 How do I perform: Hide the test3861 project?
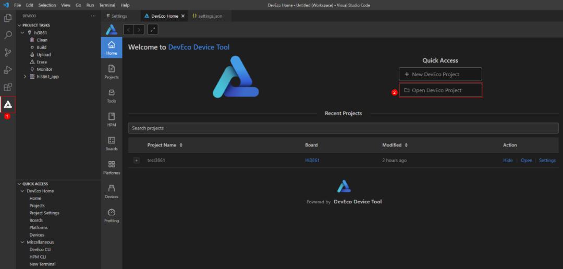coord(508,161)
